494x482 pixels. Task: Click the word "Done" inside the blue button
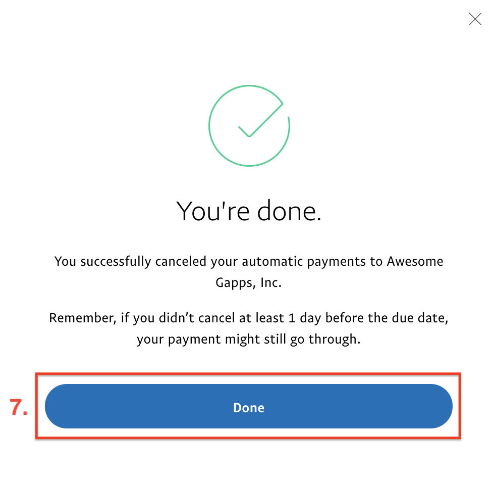click(249, 408)
